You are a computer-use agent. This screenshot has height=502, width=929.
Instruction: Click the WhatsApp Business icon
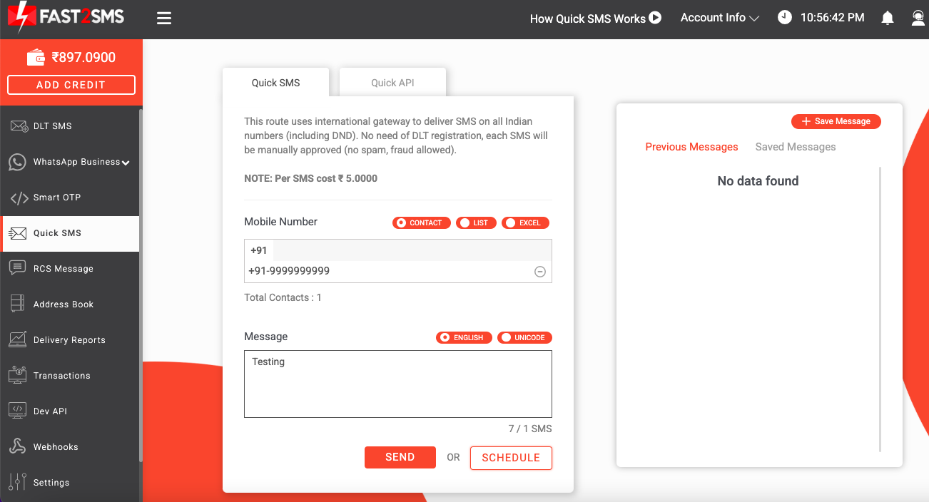tap(17, 162)
